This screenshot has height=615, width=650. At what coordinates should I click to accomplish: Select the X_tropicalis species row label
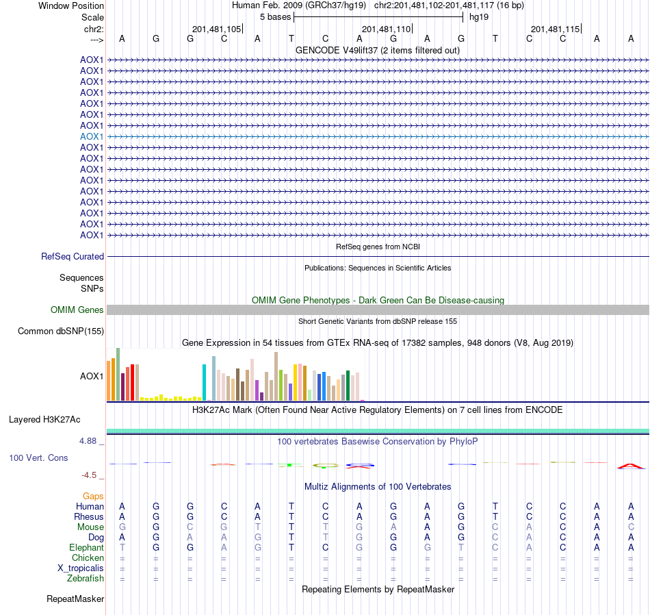81,568
